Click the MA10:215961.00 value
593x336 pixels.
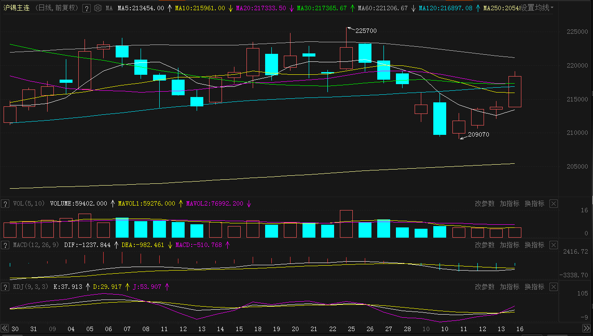(x=200, y=8)
